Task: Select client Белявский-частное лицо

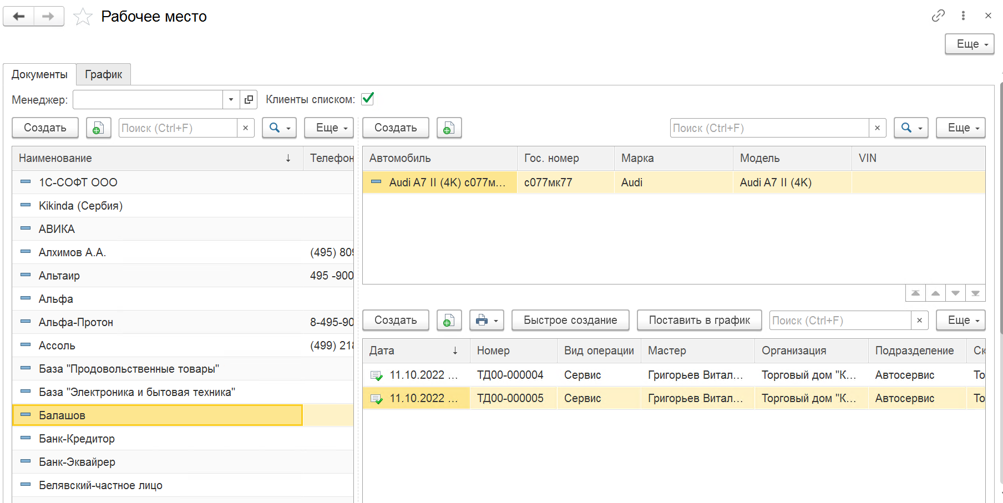Action: tap(183, 485)
